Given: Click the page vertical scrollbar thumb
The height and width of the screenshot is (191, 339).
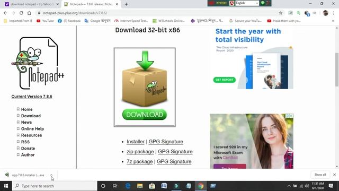Looking at the screenshot, I should [x=337, y=70].
